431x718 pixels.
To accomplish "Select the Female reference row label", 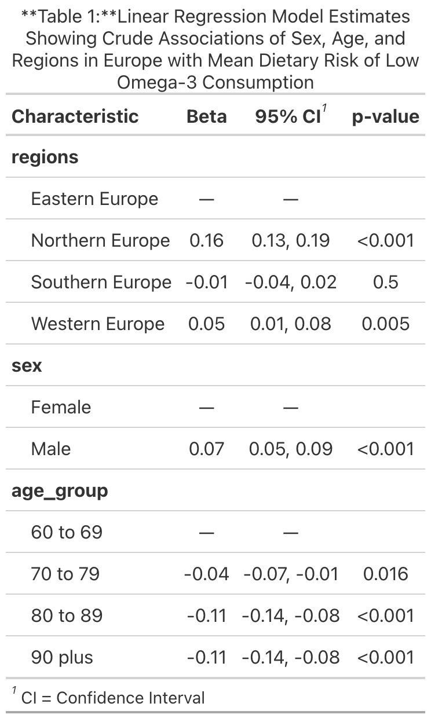I will coord(61,407).
